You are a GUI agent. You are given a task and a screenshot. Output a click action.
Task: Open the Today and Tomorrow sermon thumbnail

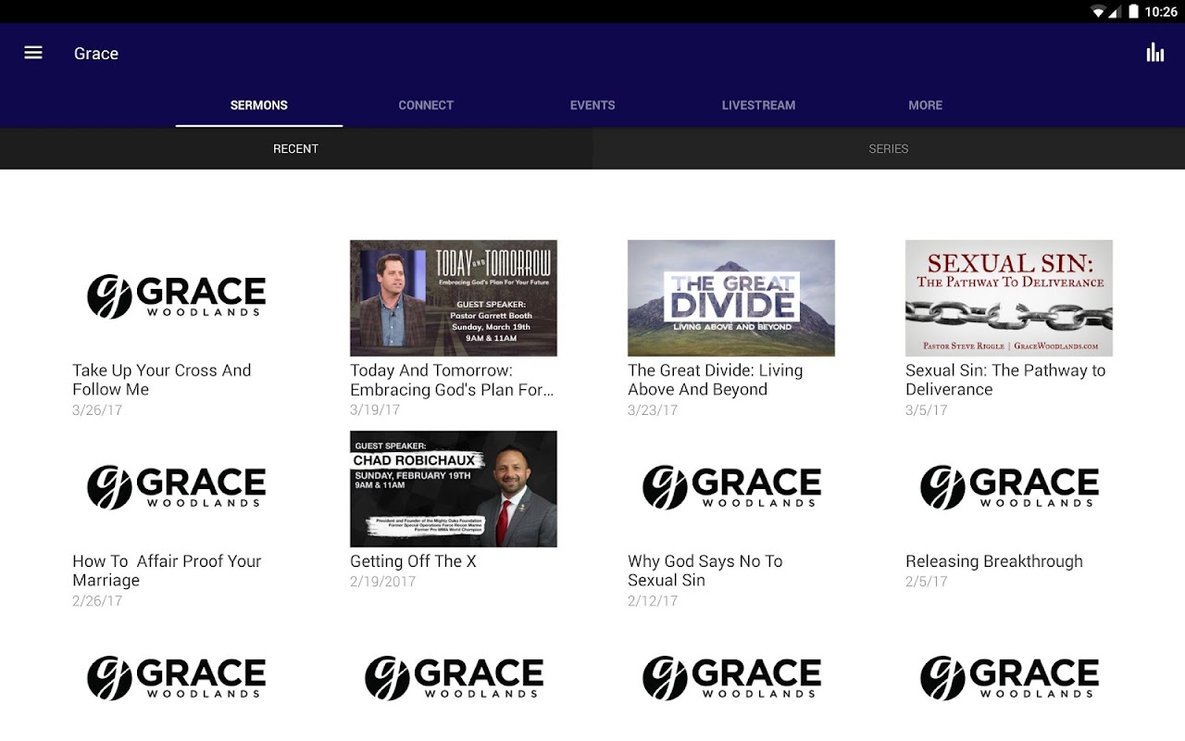coord(454,297)
